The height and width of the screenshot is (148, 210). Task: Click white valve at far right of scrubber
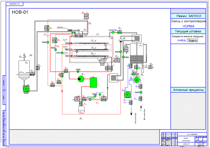tap(150, 67)
